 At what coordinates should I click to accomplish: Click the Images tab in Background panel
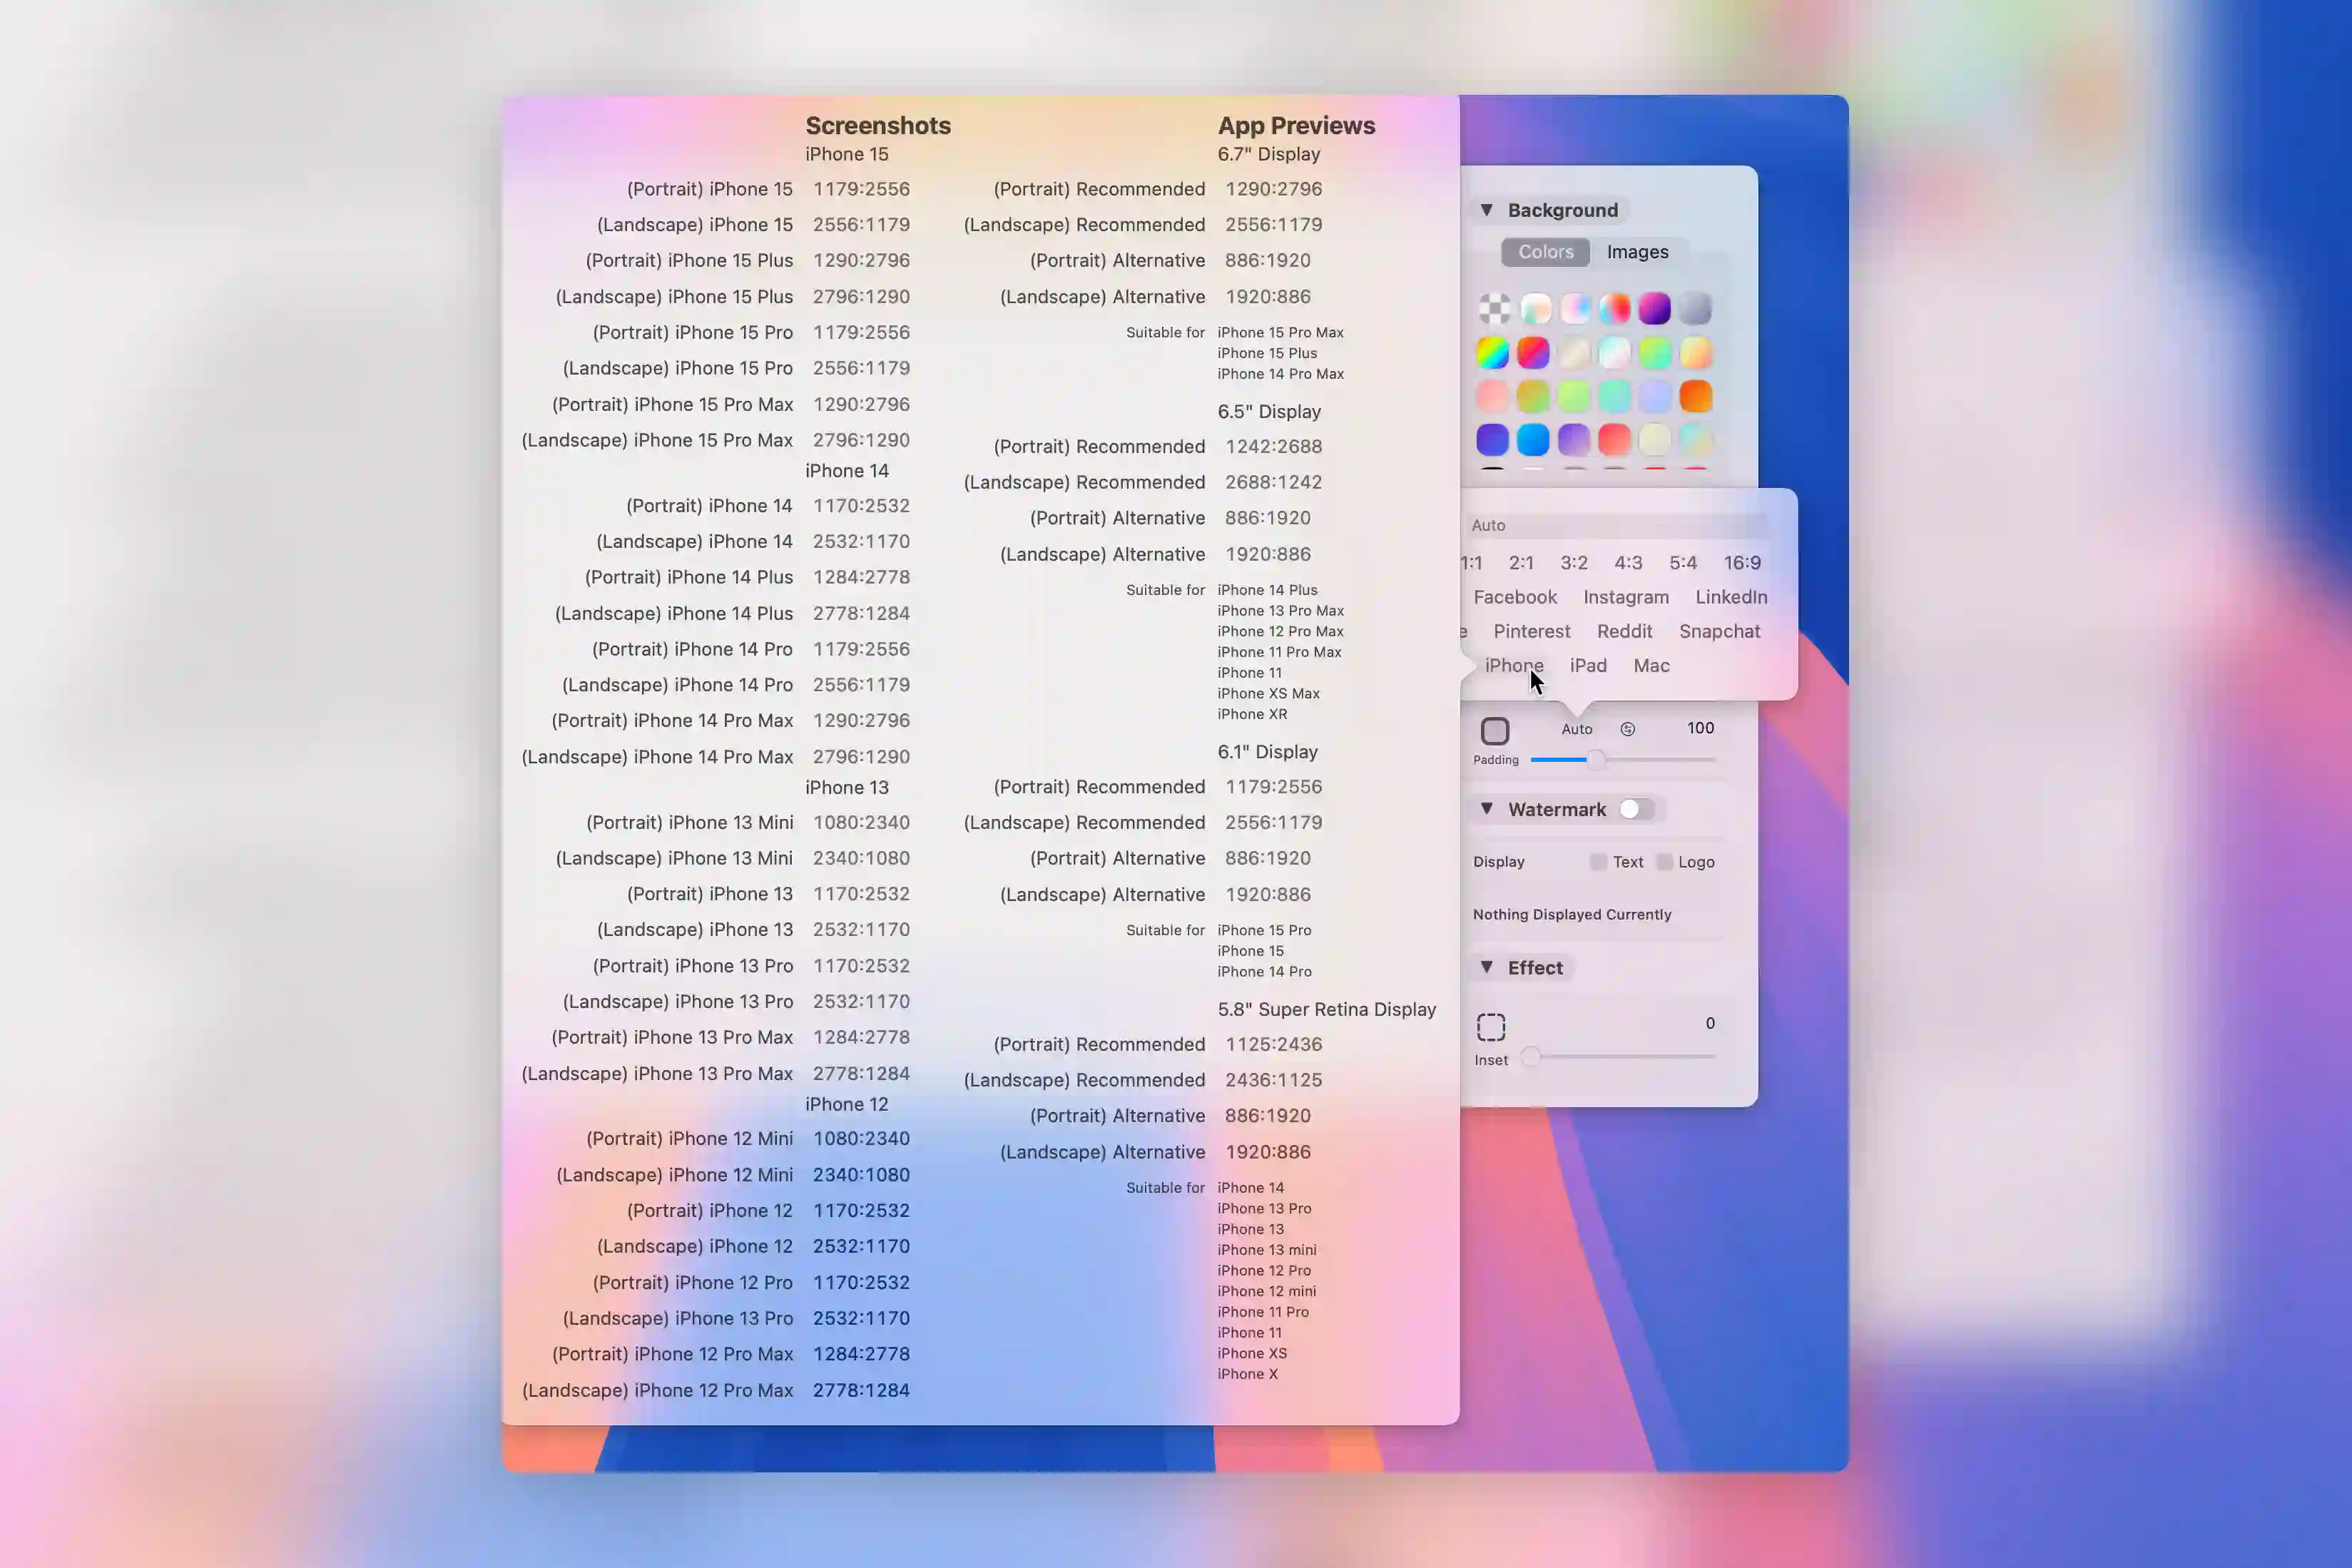[x=1636, y=250]
